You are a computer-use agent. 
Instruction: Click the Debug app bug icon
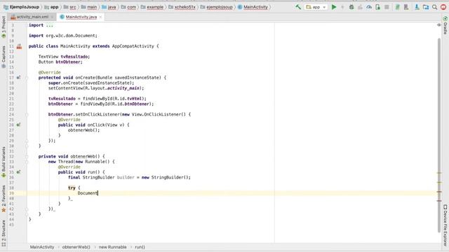(351, 7)
